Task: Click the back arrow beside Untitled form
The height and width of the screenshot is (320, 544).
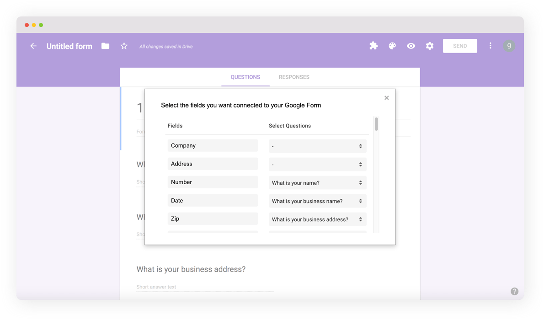Action: tap(33, 46)
